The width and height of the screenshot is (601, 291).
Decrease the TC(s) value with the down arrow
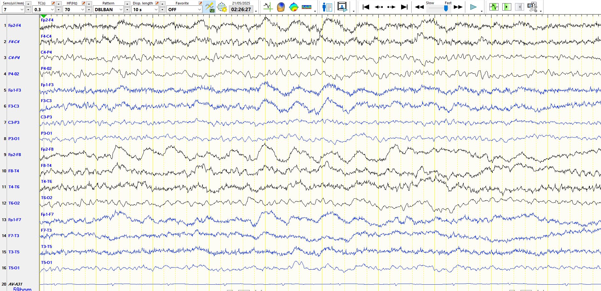pos(58,10)
